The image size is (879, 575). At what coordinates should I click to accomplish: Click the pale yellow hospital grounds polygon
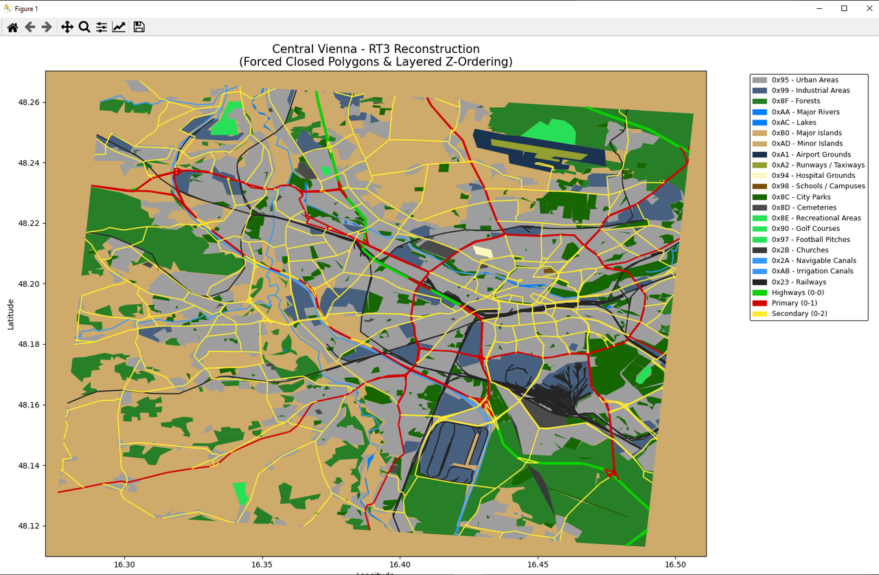(483, 251)
